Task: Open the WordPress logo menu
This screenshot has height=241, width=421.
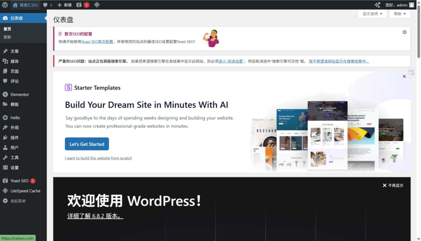Action: pos(5,5)
